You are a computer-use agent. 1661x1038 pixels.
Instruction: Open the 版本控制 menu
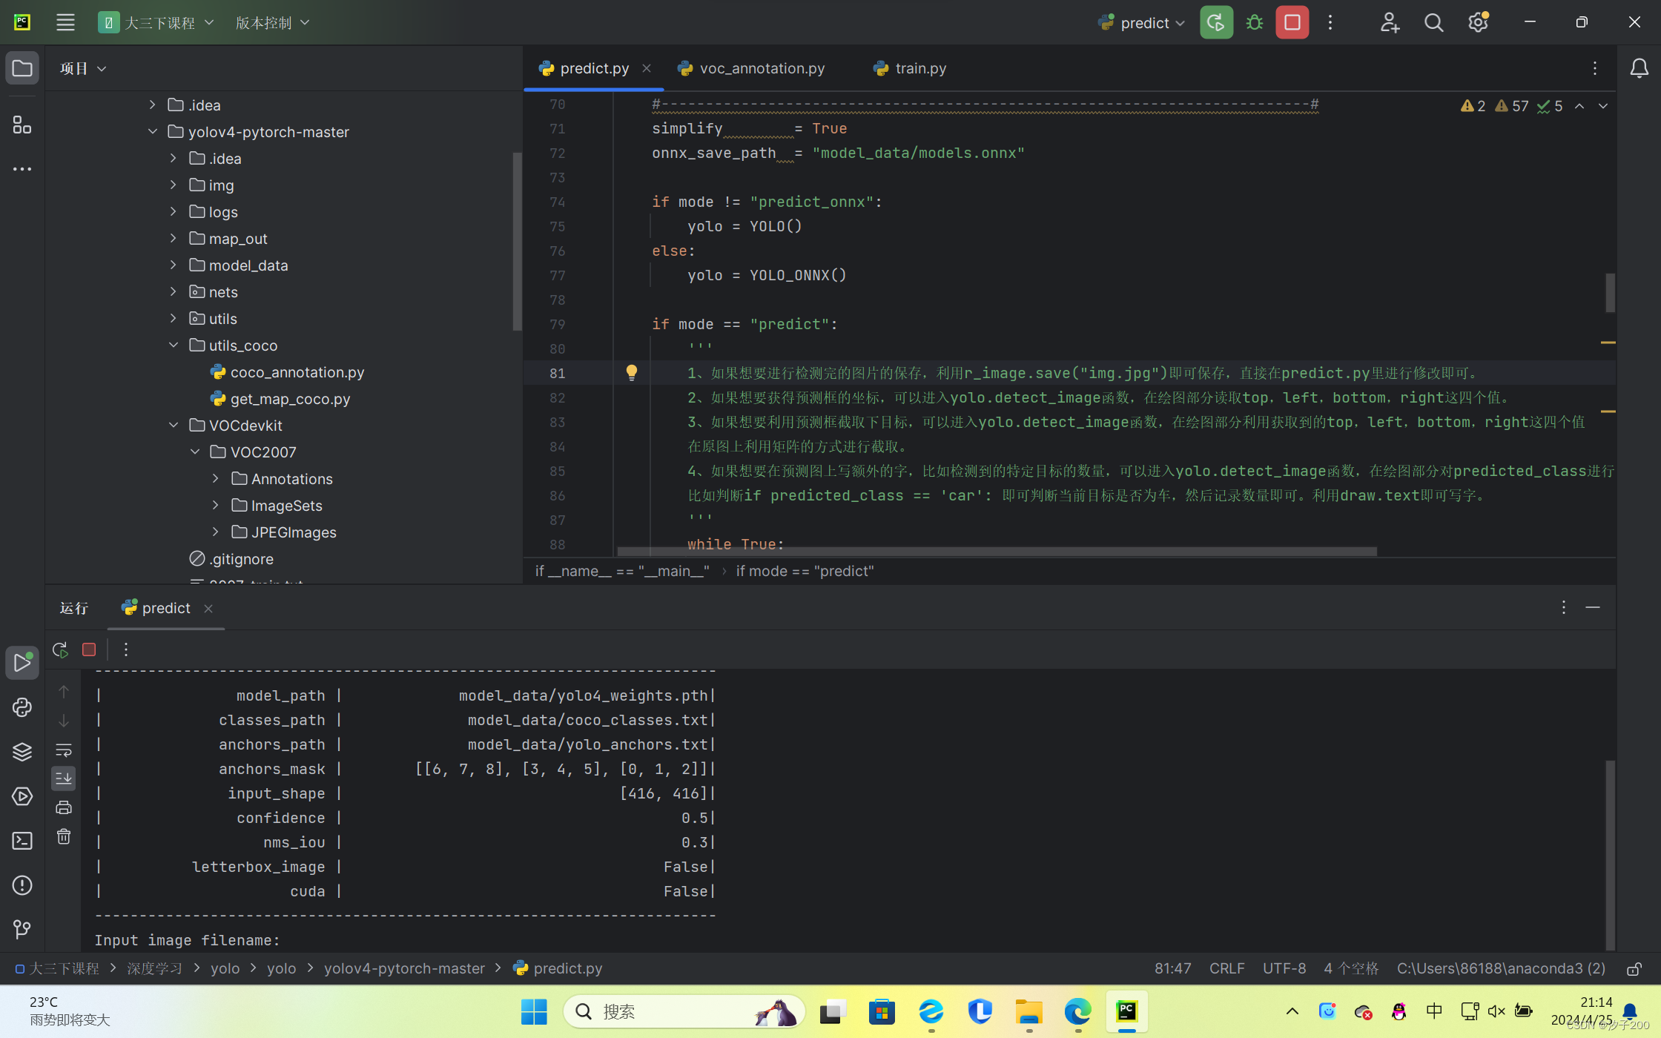[x=271, y=22]
